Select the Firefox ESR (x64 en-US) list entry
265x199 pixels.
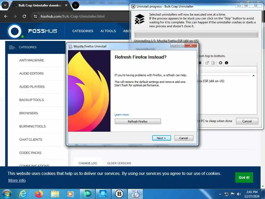pyautogui.click(x=211, y=81)
